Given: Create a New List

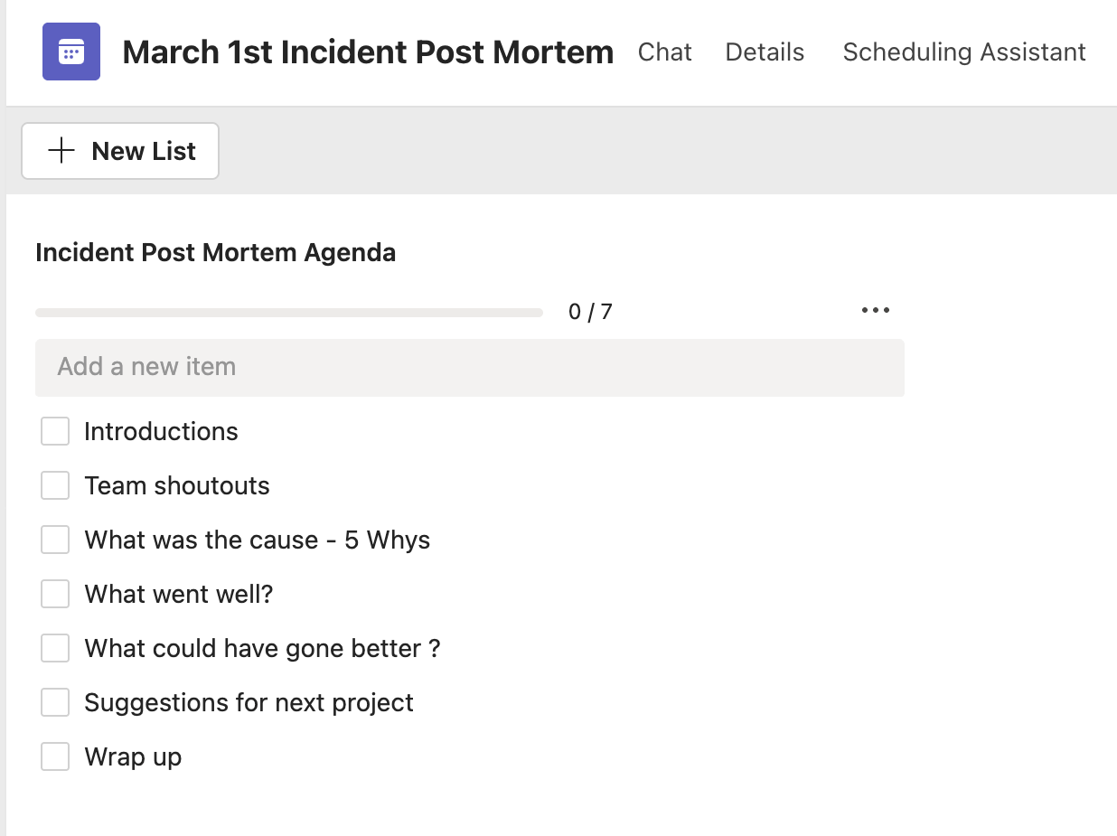Looking at the screenshot, I should click(x=119, y=151).
